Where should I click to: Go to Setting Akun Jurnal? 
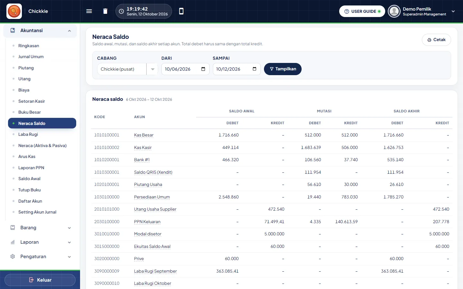(37, 212)
